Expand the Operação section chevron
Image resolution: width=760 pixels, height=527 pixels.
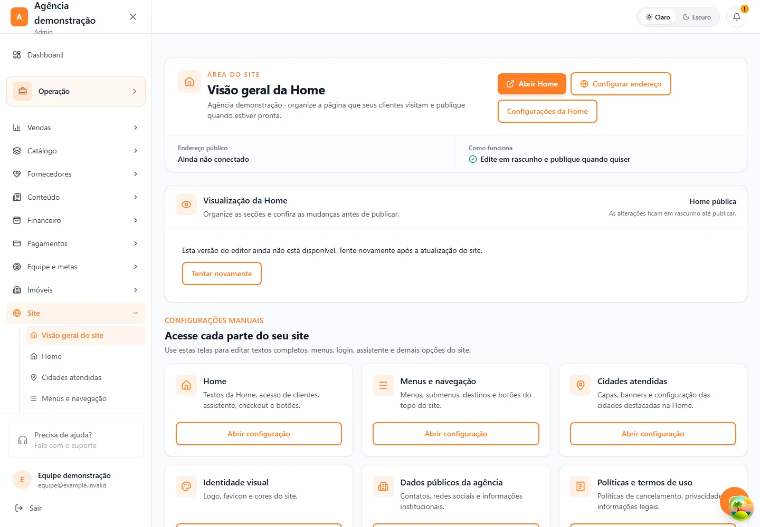pyautogui.click(x=135, y=91)
